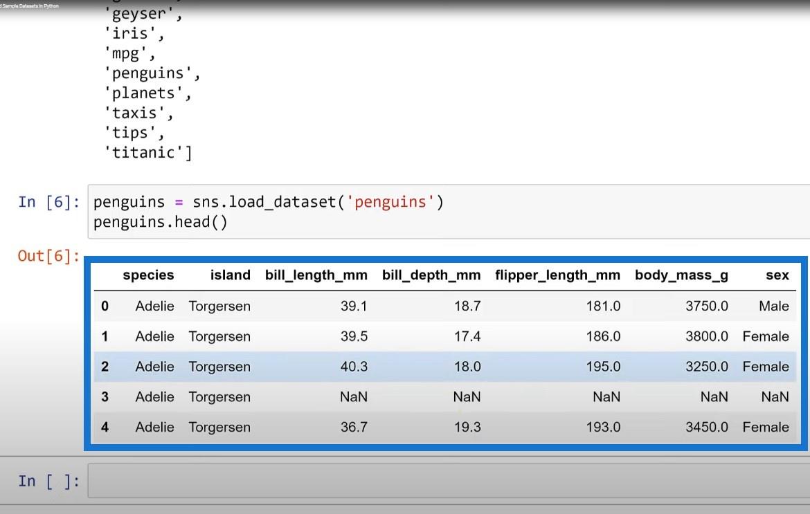This screenshot has width=810, height=514.
Task: Click 'tips' in the dataset list output
Action: coord(134,133)
